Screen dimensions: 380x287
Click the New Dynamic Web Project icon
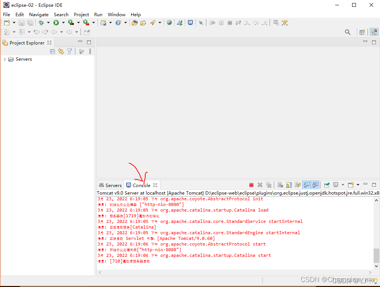click(x=104, y=23)
